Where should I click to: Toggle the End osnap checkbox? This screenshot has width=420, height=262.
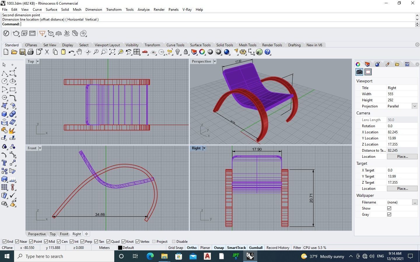point(4,242)
